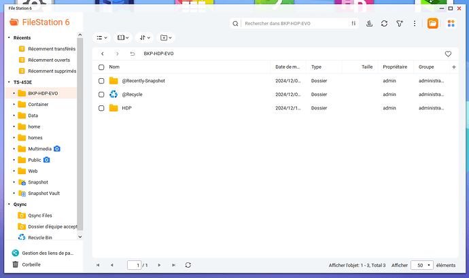Viewport: 469px width, 278px height.
Task: Open advanced search options in search bar
Action: pyautogui.click(x=354, y=23)
